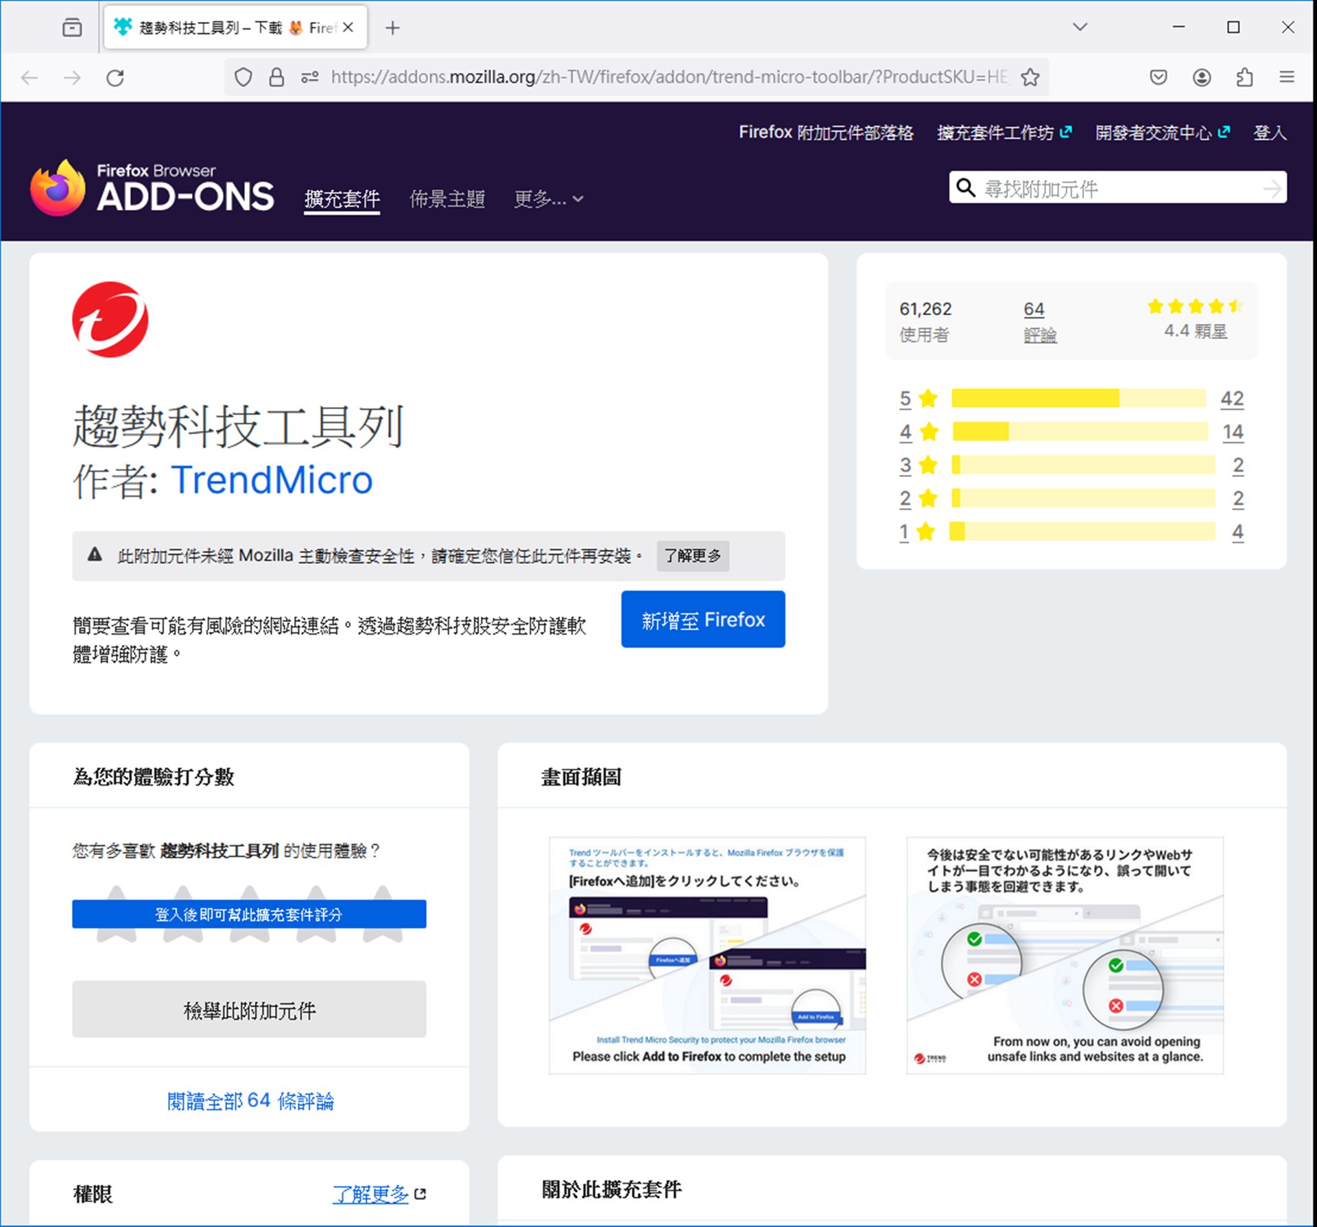Viewport: 1317px width, 1227px height.
Task: Click the Firefox Browser ADD-ONS logo
Action: coord(152,189)
